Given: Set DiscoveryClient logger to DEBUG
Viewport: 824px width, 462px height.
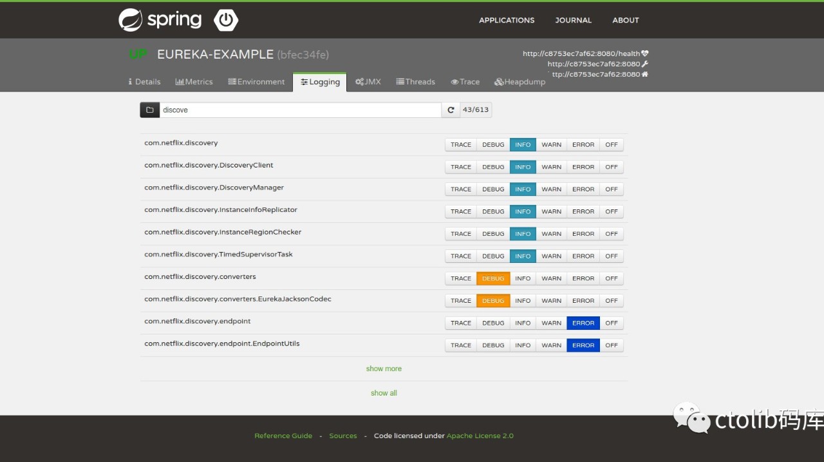Looking at the screenshot, I should (x=493, y=167).
